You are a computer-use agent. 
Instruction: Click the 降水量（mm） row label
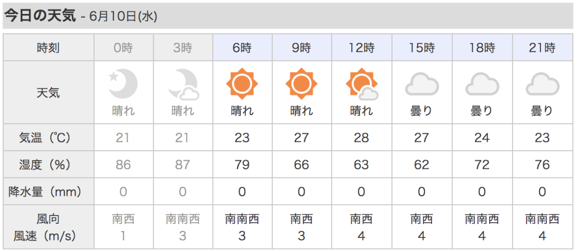pos(48,192)
